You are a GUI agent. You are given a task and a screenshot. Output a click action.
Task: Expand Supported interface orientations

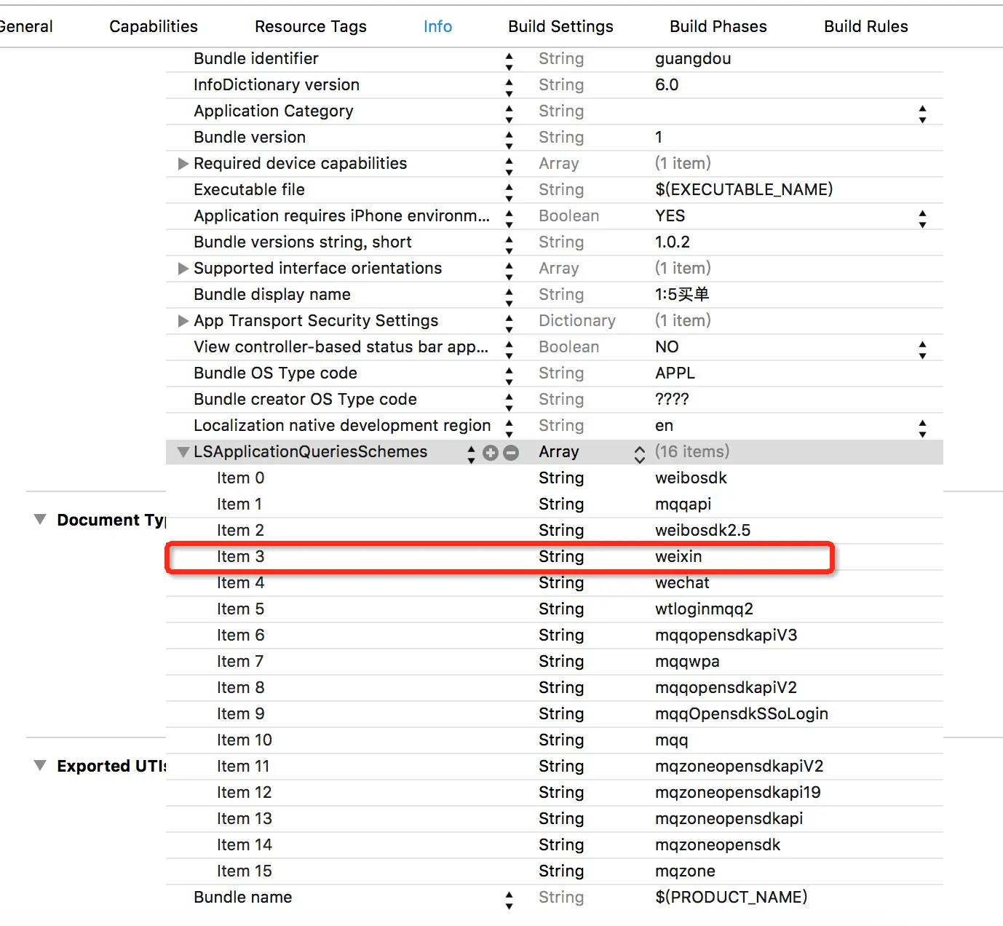tap(183, 269)
